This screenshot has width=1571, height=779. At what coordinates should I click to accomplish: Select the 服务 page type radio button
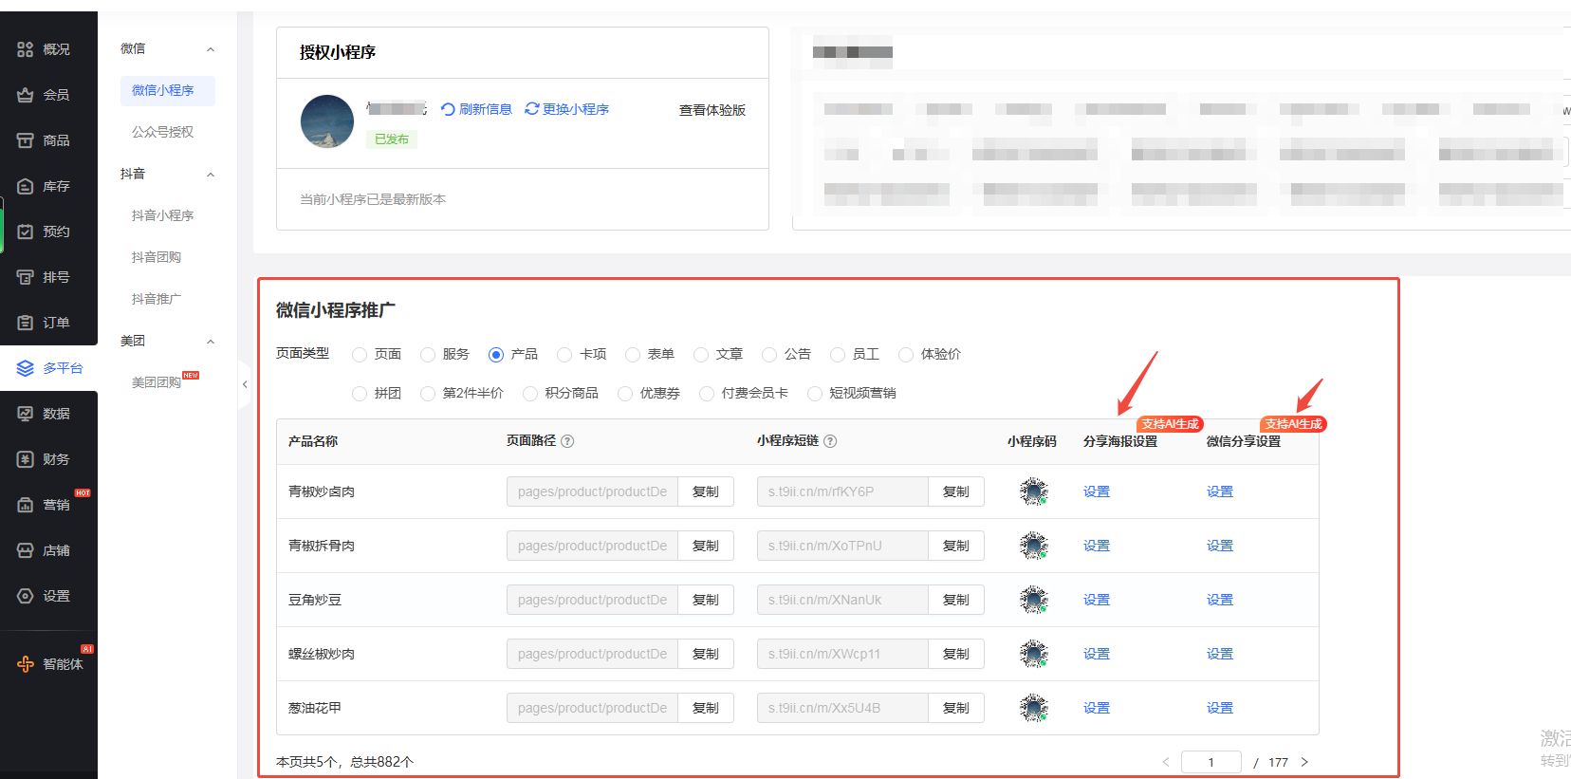click(428, 355)
